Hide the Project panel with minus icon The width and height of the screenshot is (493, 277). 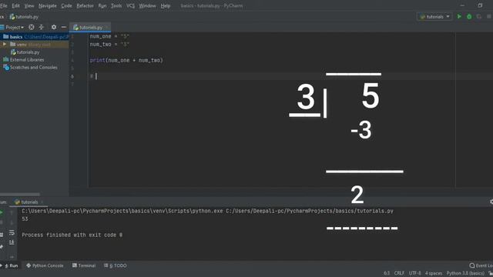click(x=63, y=28)
